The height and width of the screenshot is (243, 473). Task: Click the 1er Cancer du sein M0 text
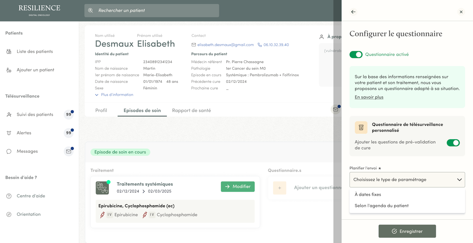pos(246,69)
